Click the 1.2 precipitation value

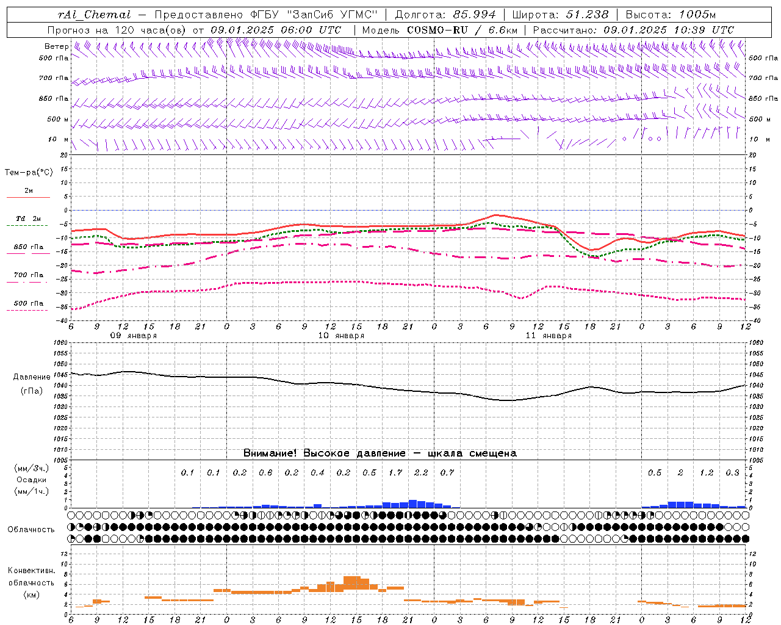tap(707, 473)
